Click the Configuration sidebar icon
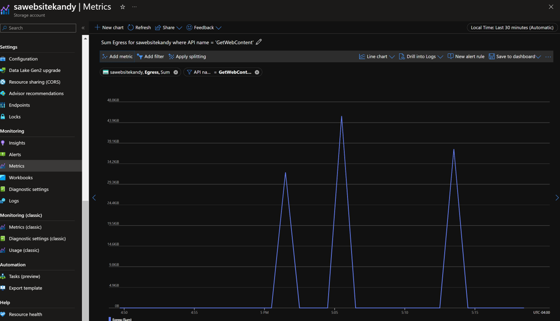560x321 pixels. point(3,59)
